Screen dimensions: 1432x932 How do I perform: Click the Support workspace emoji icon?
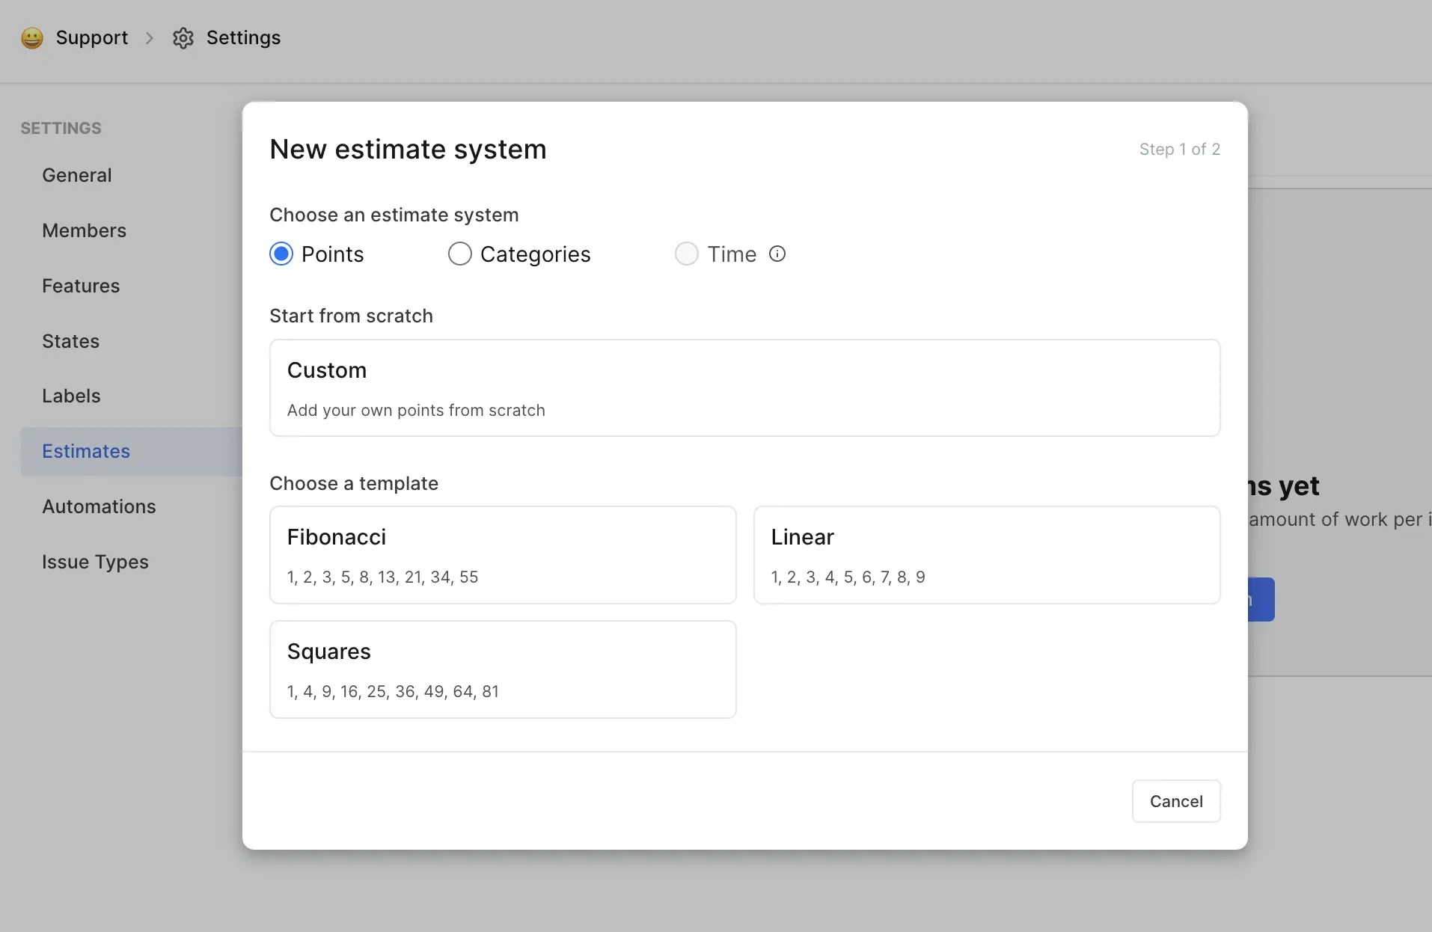click(31, 37)
